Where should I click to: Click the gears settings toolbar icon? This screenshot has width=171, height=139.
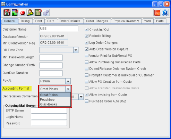46,13
